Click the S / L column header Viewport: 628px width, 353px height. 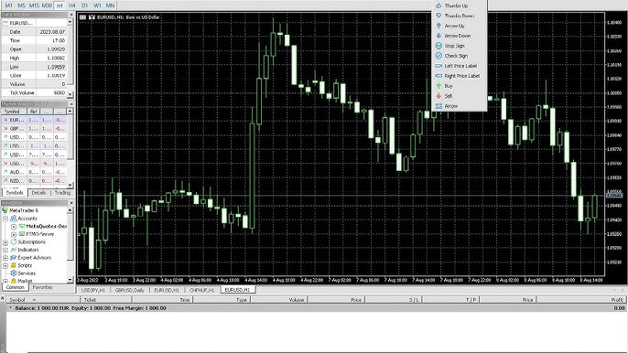[x=394, y=299]
